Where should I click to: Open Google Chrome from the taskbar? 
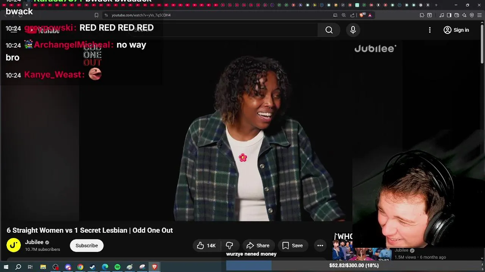click(80, 267)
